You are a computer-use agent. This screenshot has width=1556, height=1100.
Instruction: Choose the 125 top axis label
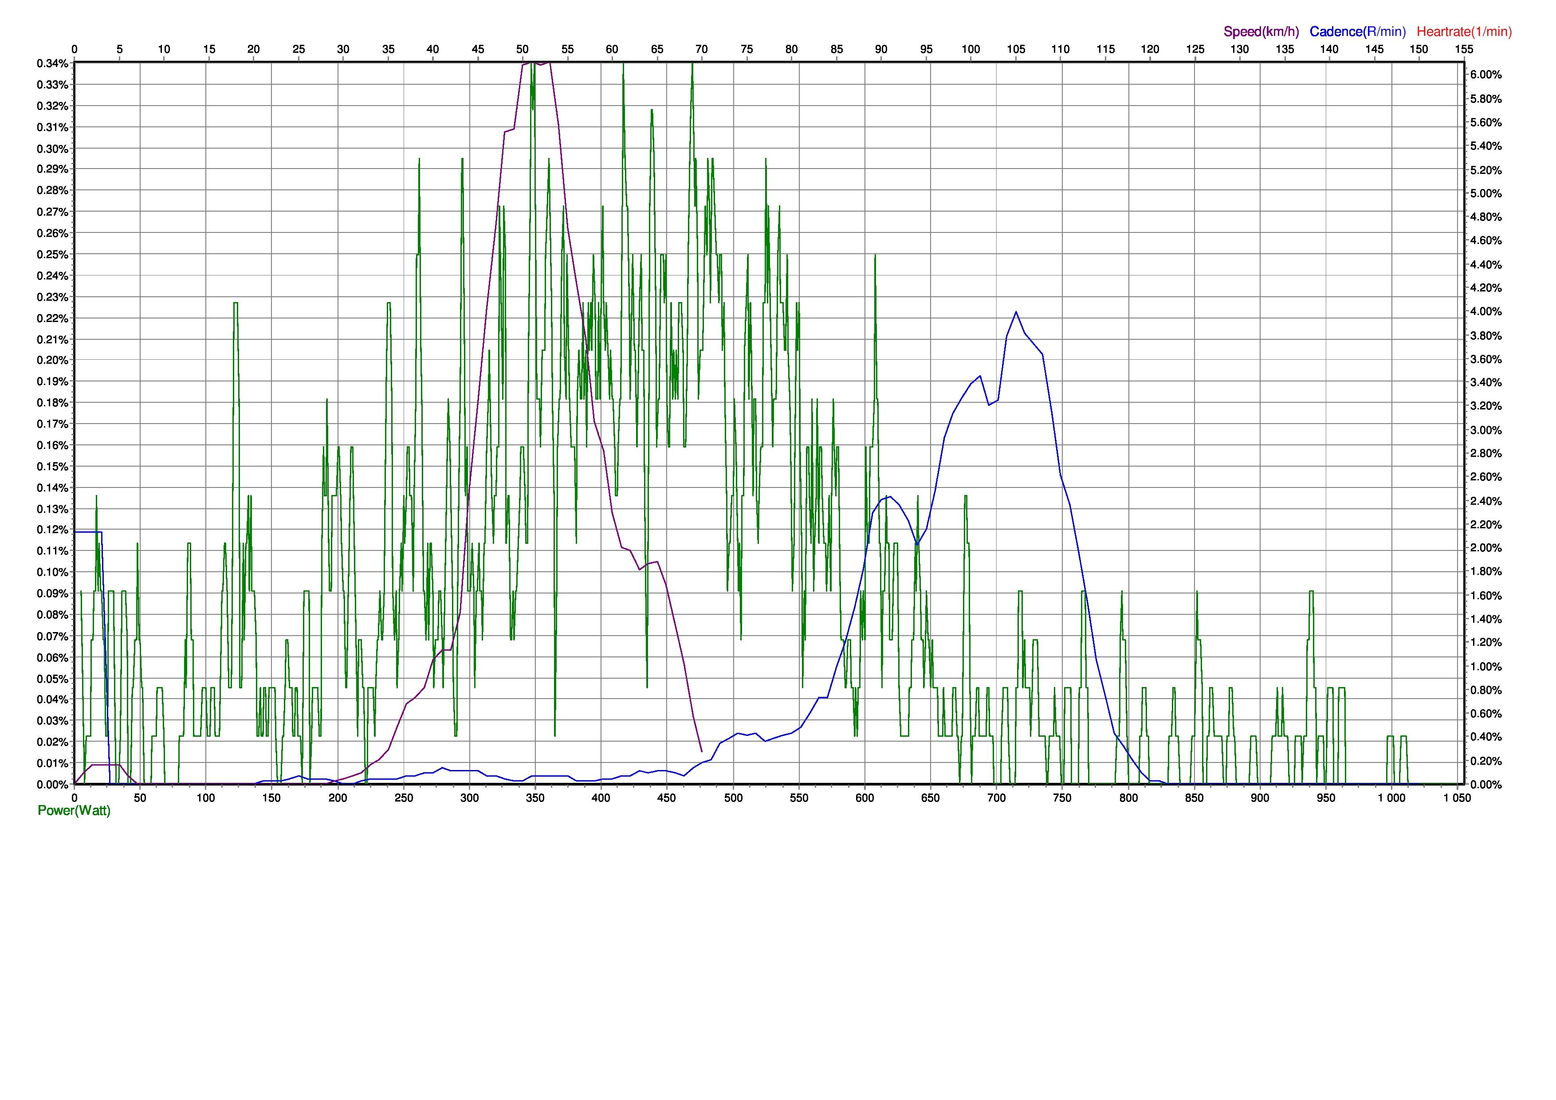click(x=1195, y=49)
